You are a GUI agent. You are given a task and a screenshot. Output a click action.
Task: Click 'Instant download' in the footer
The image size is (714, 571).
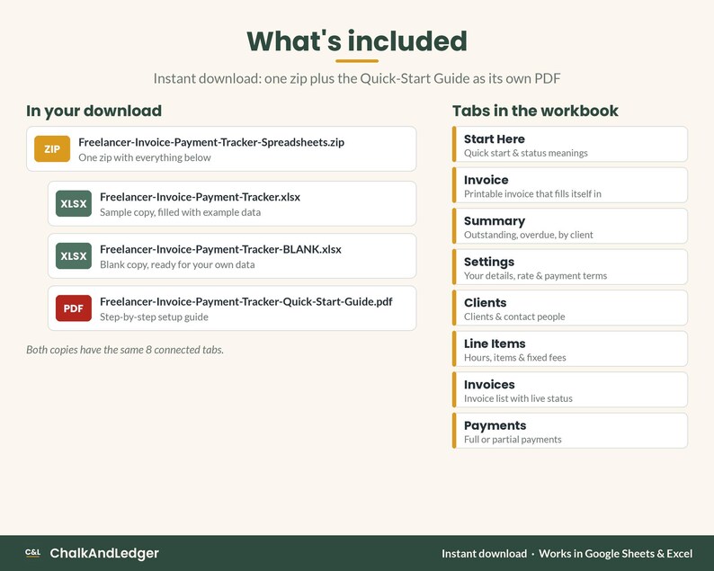pyautogui.click(x=484, y=554)
